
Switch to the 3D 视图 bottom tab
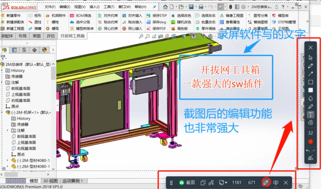(50, 181)
